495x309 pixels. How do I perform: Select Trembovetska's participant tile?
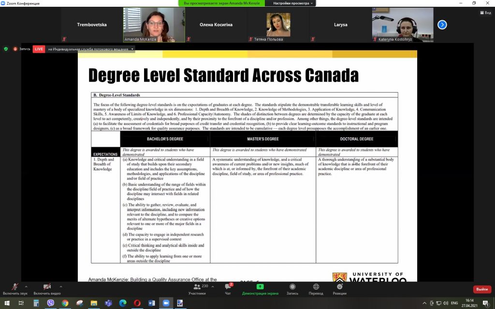(92, 25)
